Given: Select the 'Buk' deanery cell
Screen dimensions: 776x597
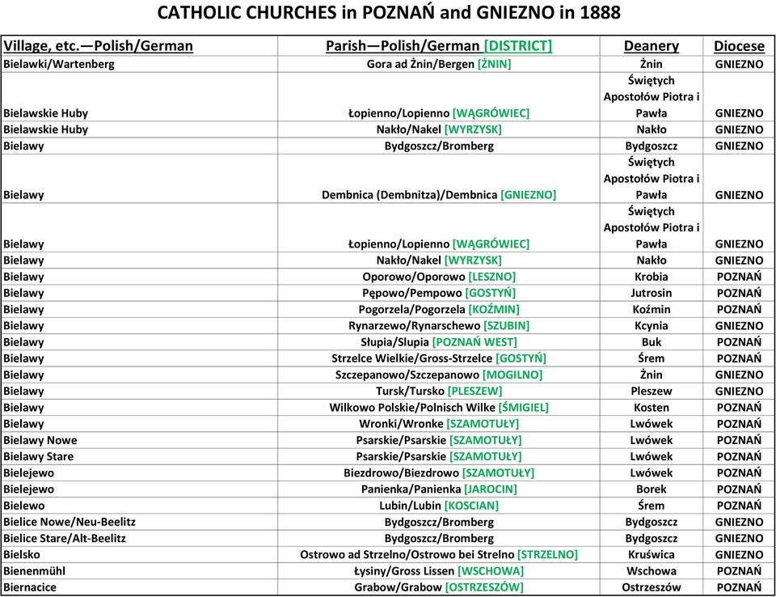Looking at the screenshot, I should [x=652, y=342].
